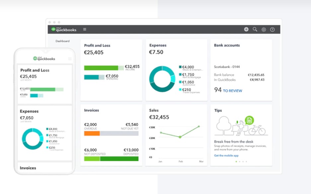Image resolution: width=311 pixels, height=194 pixels.
Task: Open the search magnifier icon
Action: [x=255, y=29]
